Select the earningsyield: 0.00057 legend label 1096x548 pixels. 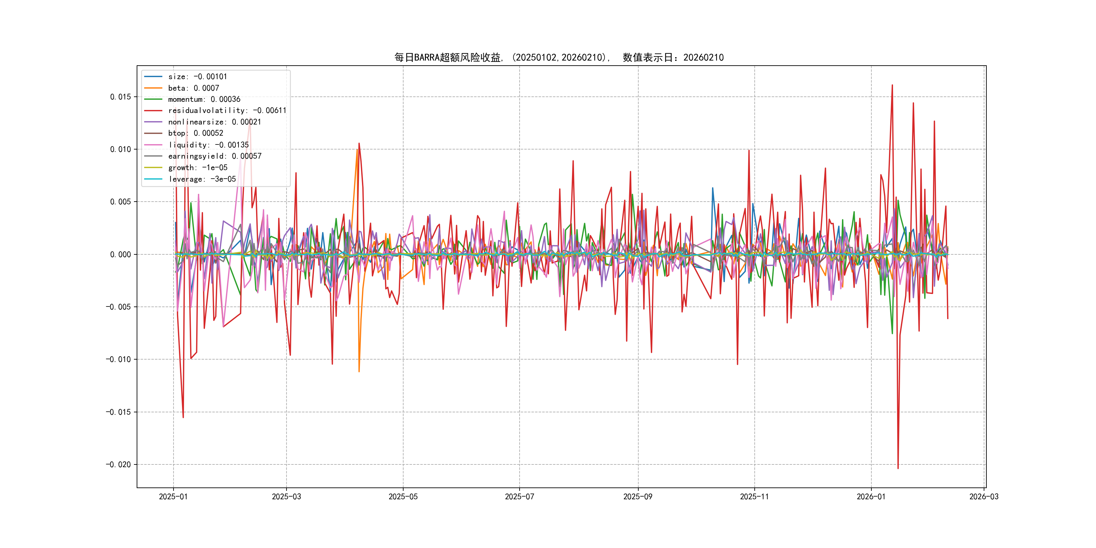tap(214, 156)
